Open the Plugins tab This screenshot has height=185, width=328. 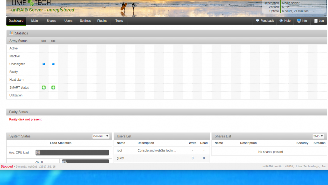coord(102,21)
